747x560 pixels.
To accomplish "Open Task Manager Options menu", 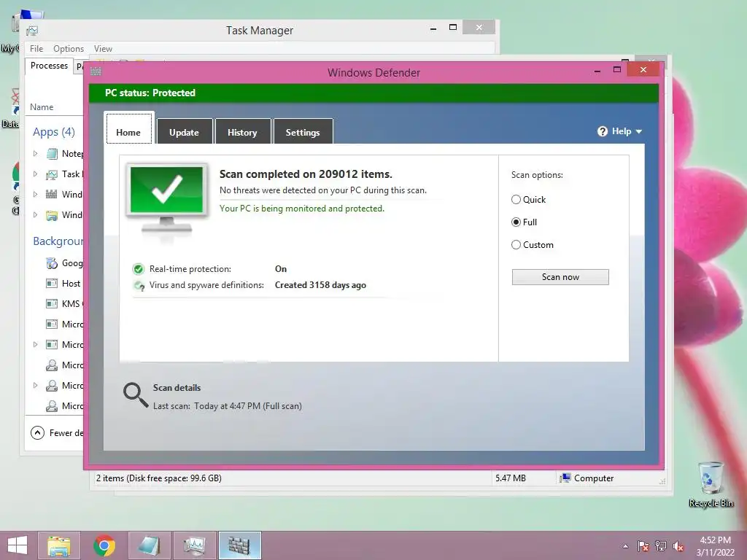I will coord(69,49).
